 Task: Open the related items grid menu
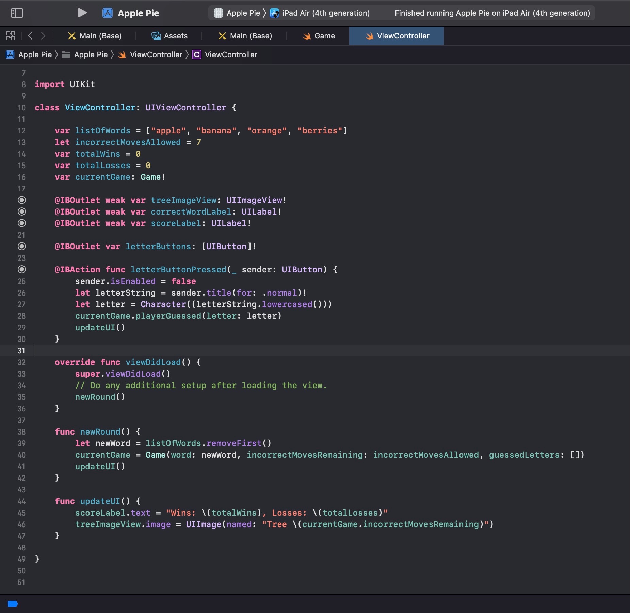(11, 36)
